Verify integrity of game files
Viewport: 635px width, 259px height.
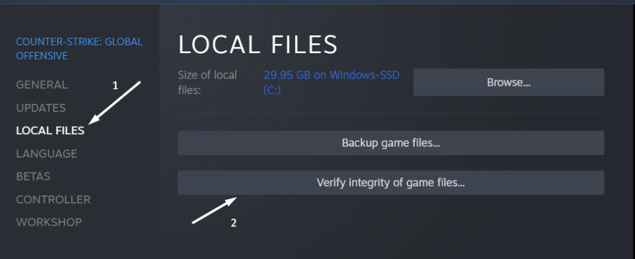pyautogui.click(x=391, y=182)
